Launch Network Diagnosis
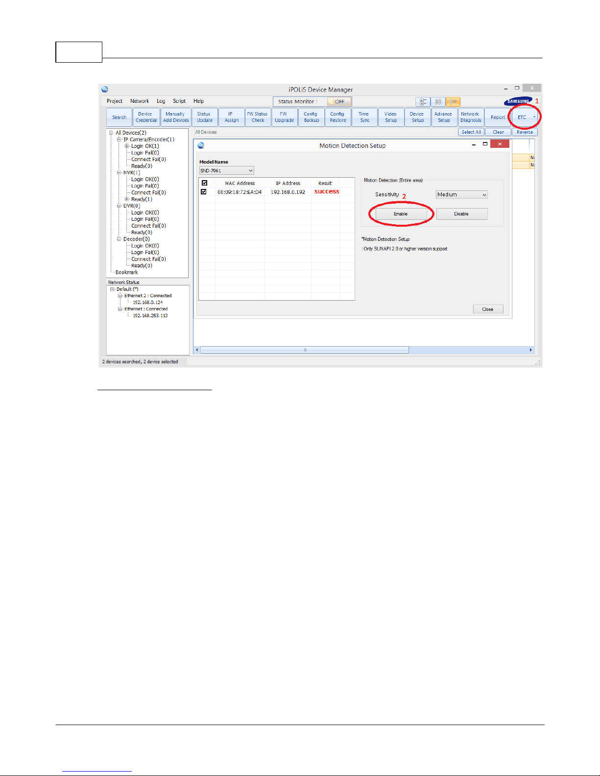The height and width of the screenshot is (776, 600). (471, 118)
